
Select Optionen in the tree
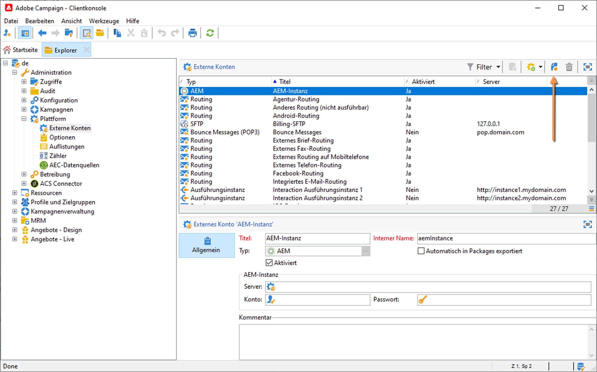pos(62,137)
